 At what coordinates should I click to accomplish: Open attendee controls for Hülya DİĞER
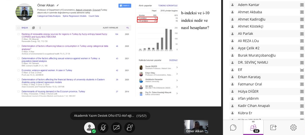301,91
